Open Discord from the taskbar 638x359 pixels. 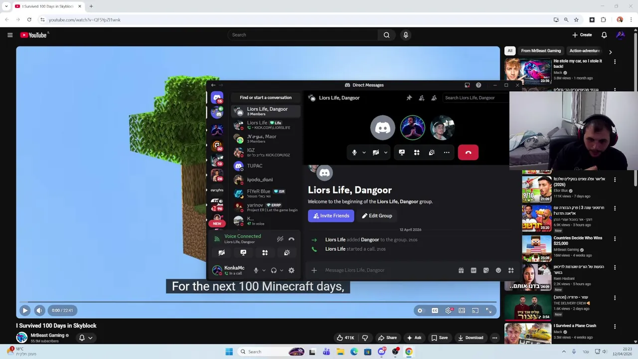(381, 352)
